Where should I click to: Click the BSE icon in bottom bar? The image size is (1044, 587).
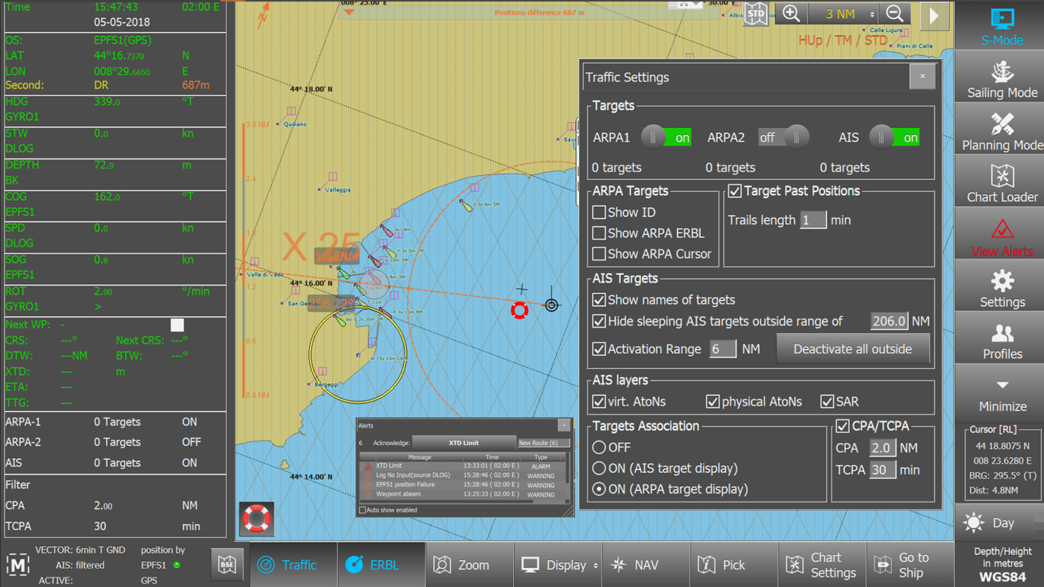click(x=227, y=564)
